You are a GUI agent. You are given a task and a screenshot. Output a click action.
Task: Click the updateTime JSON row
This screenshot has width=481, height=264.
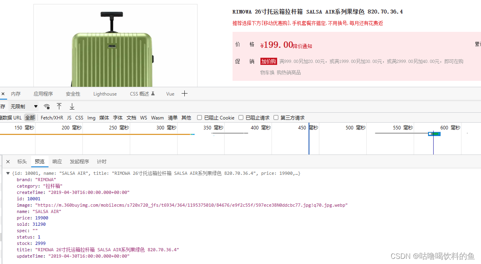pyautogui.click(x=73, y=256)
